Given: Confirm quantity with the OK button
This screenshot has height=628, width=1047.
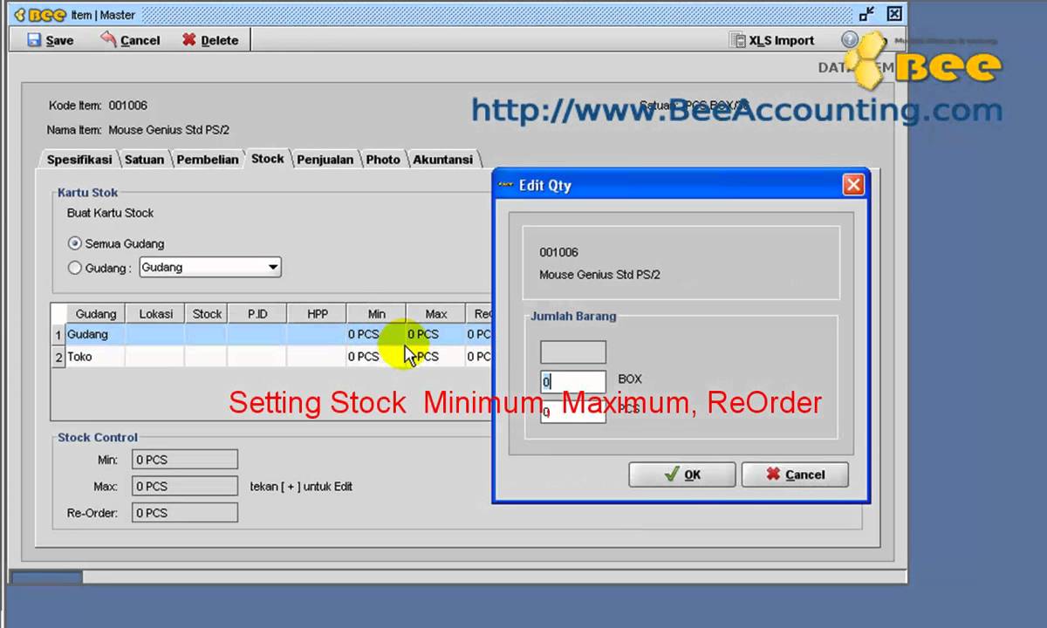Looking at the screenshot, I should click(681, 474).
